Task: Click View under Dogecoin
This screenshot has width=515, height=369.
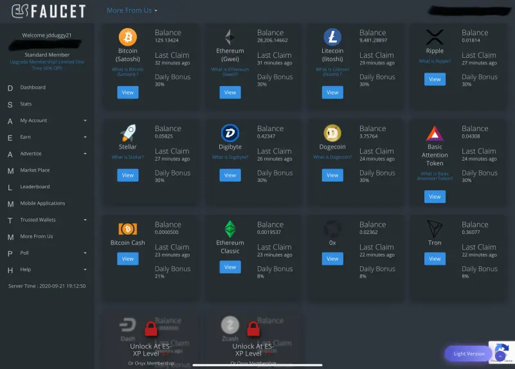Action: [x=332, y=175]
